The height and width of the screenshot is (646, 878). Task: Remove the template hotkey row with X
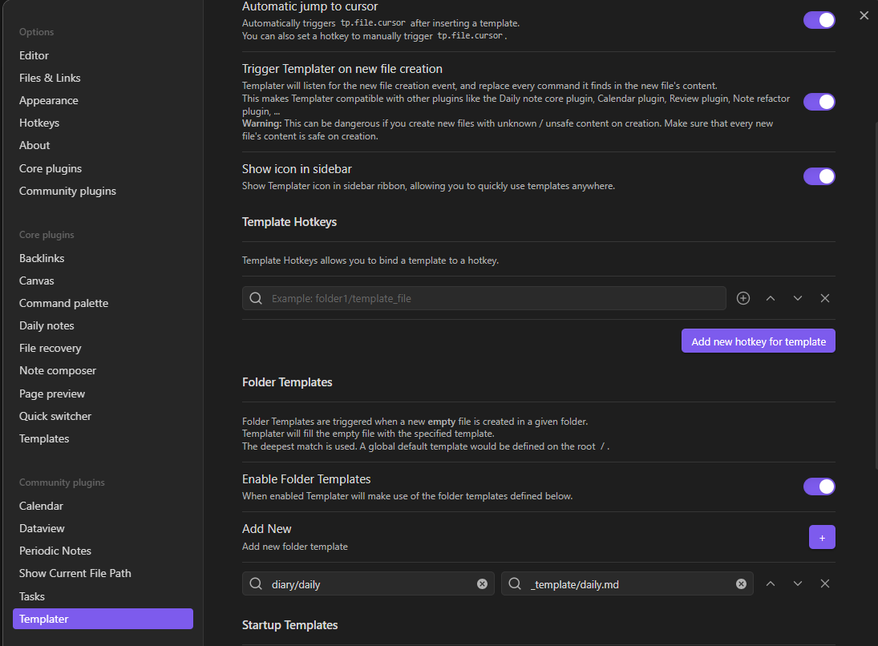click(x=825, y=298)
